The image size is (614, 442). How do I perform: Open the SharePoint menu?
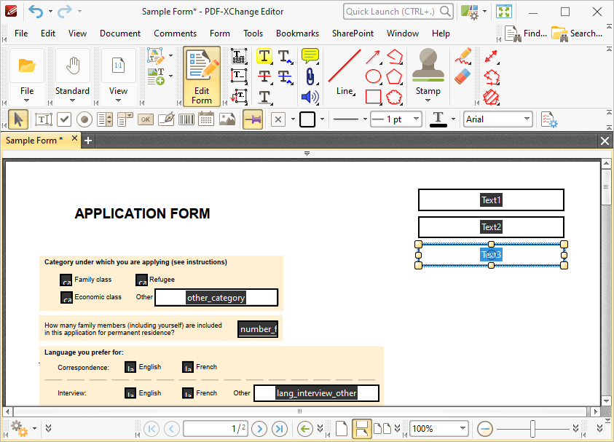pos(353,33)
